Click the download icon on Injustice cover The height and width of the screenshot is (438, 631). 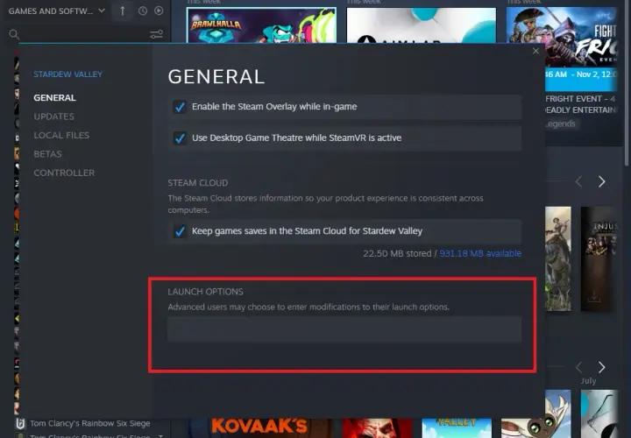pos(594,297)
